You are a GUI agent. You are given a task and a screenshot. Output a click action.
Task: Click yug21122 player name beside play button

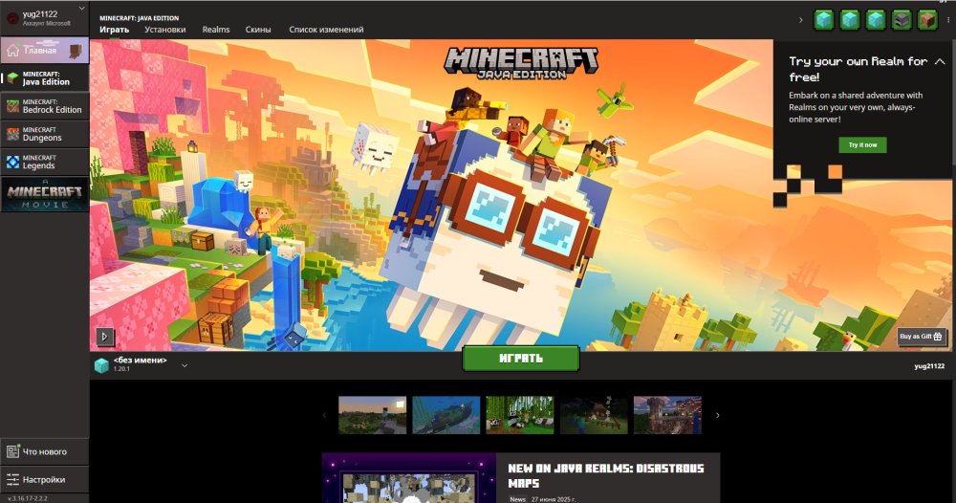(929, 366)
